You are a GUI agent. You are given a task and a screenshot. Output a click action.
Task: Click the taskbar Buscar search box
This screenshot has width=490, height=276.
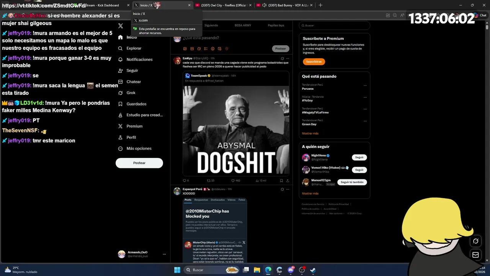[212, 270]
